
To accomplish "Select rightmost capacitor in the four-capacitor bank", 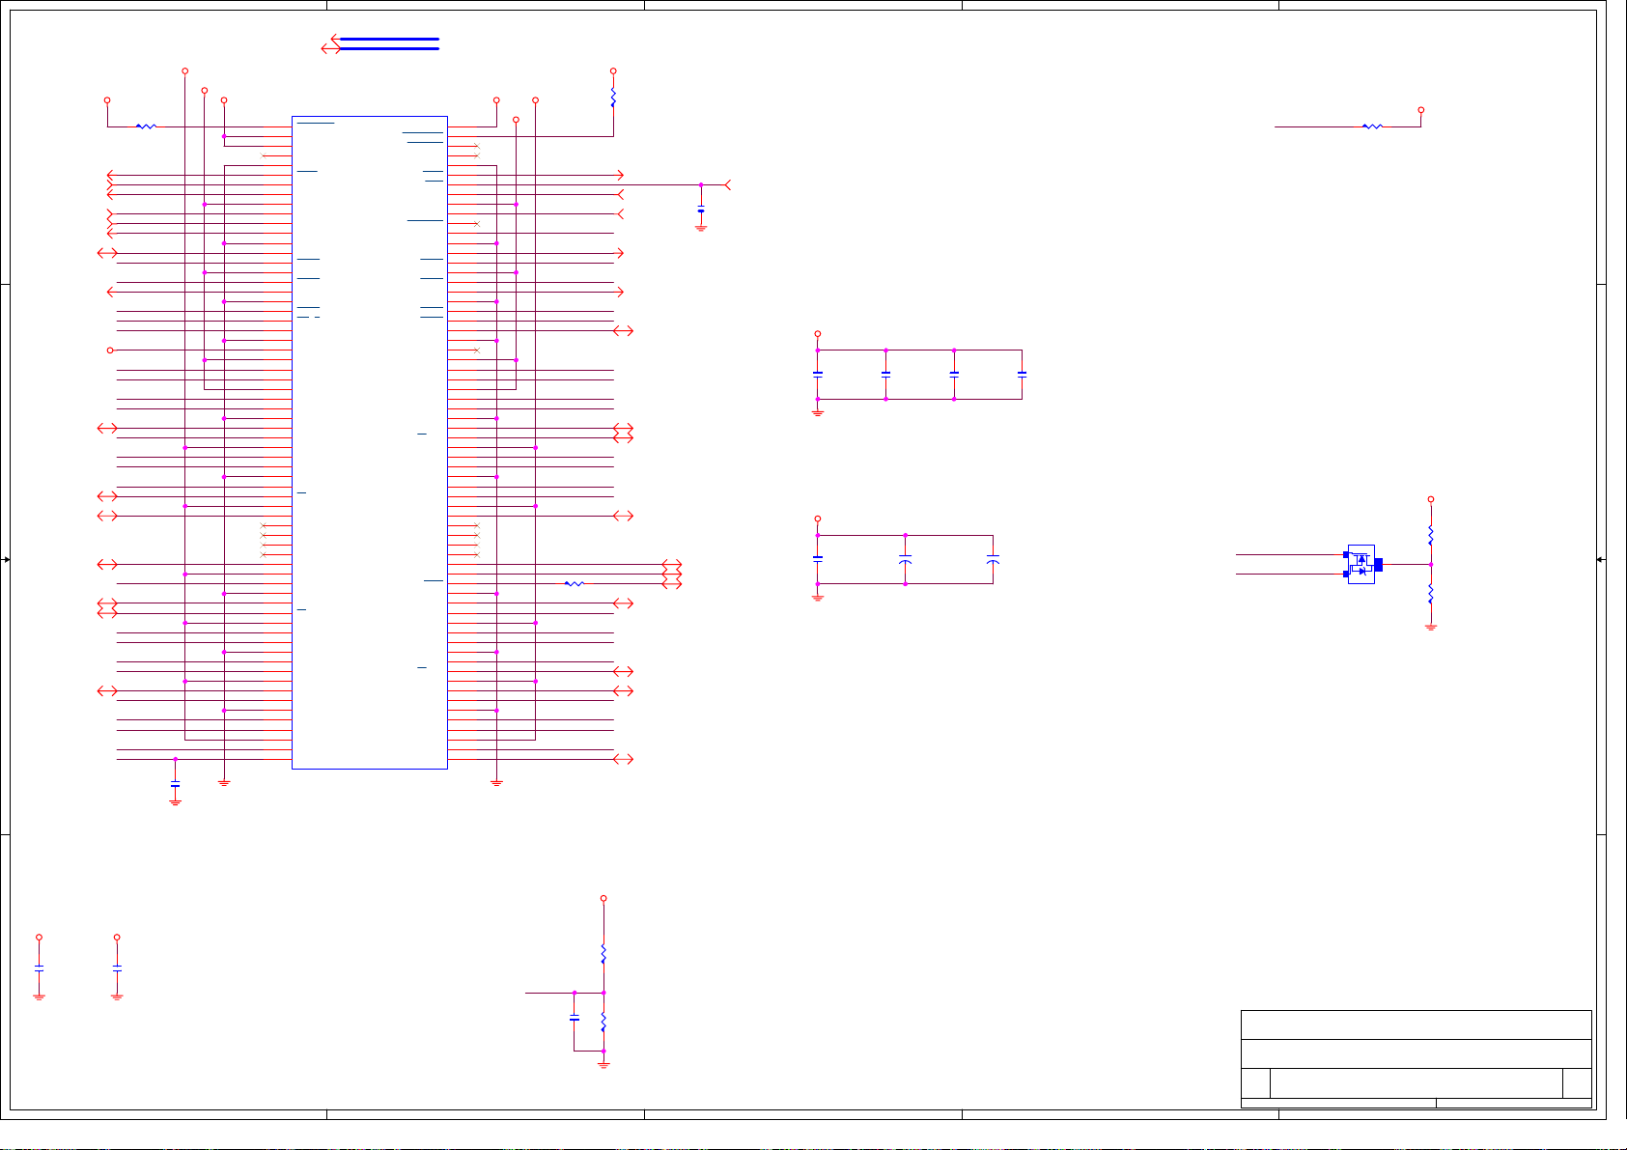I will click(x=1022, y=373).
